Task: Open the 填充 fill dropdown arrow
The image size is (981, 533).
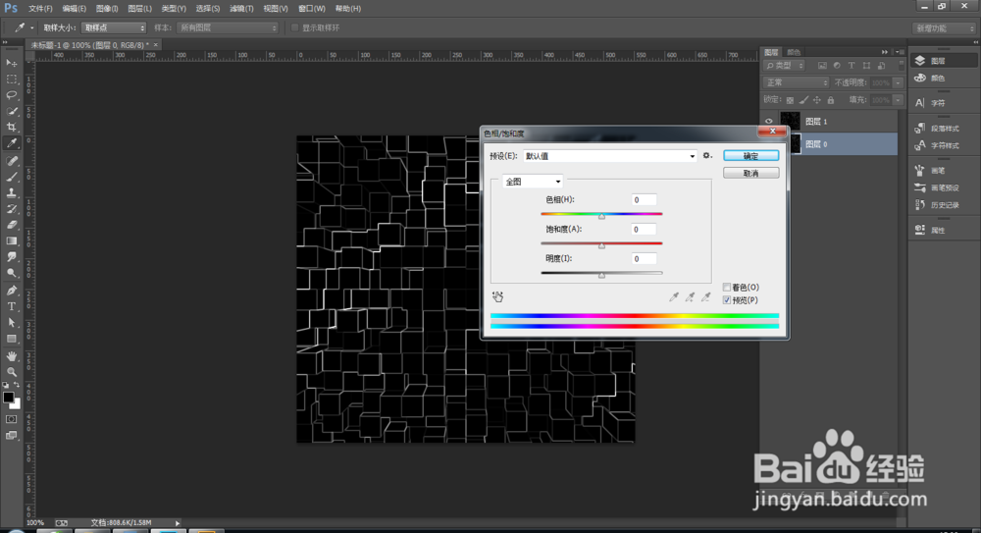Action: pos(898,100)
